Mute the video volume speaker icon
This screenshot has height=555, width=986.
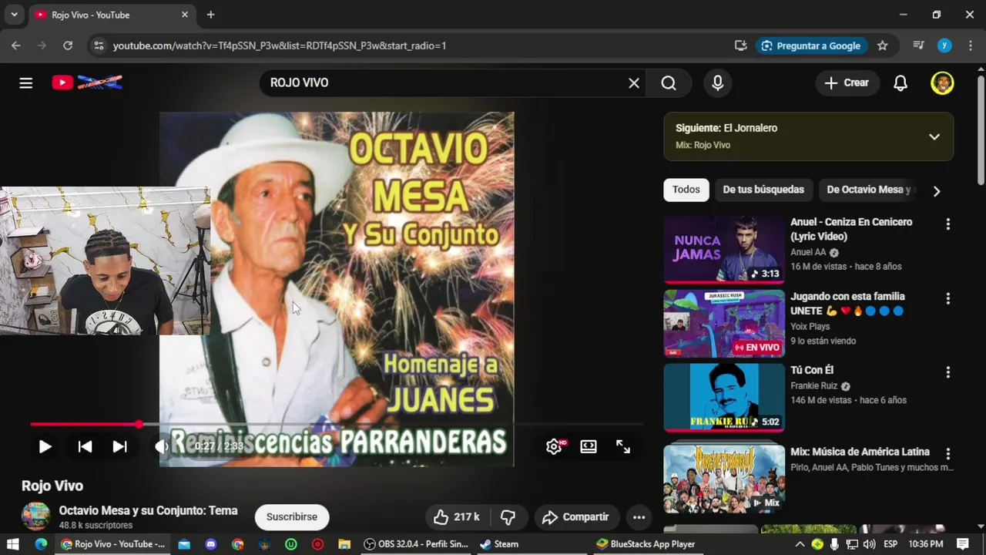pos(160,446)
